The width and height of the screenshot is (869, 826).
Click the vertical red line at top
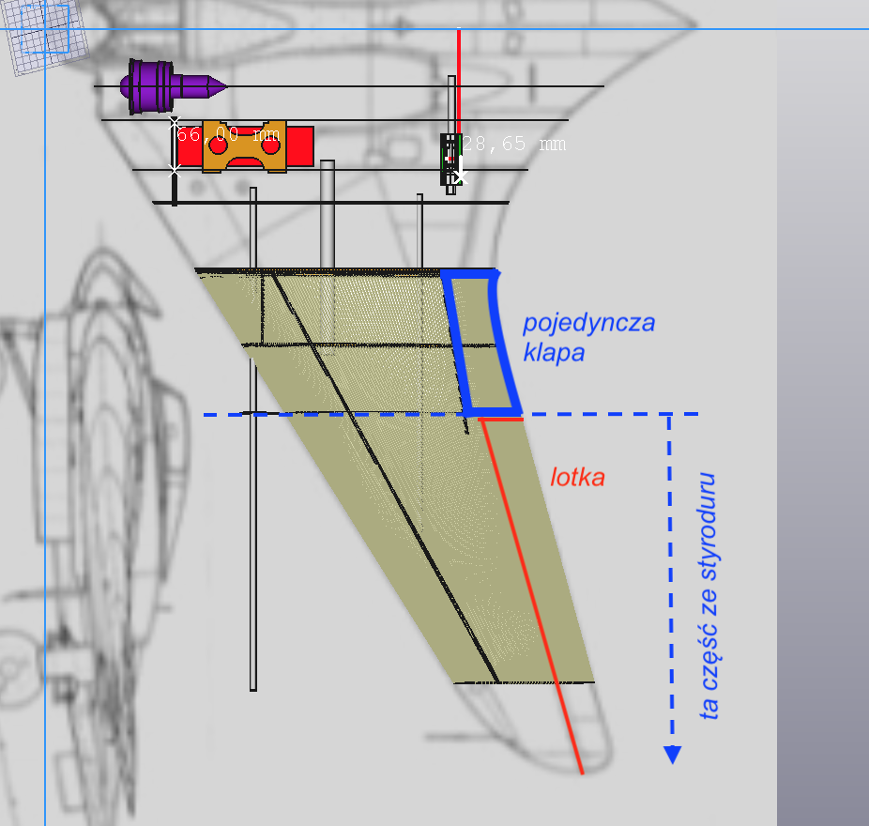[x=459, y=75]
